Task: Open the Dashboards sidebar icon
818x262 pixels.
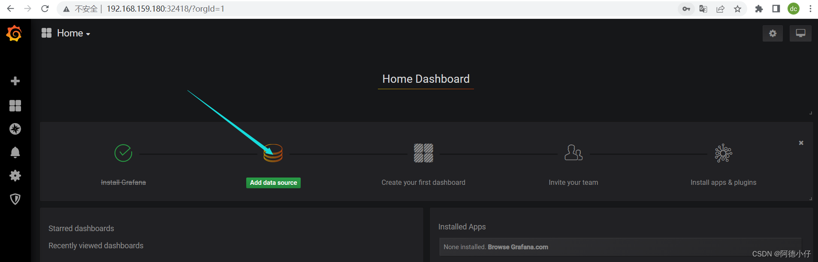Action: tap(15, 105)
